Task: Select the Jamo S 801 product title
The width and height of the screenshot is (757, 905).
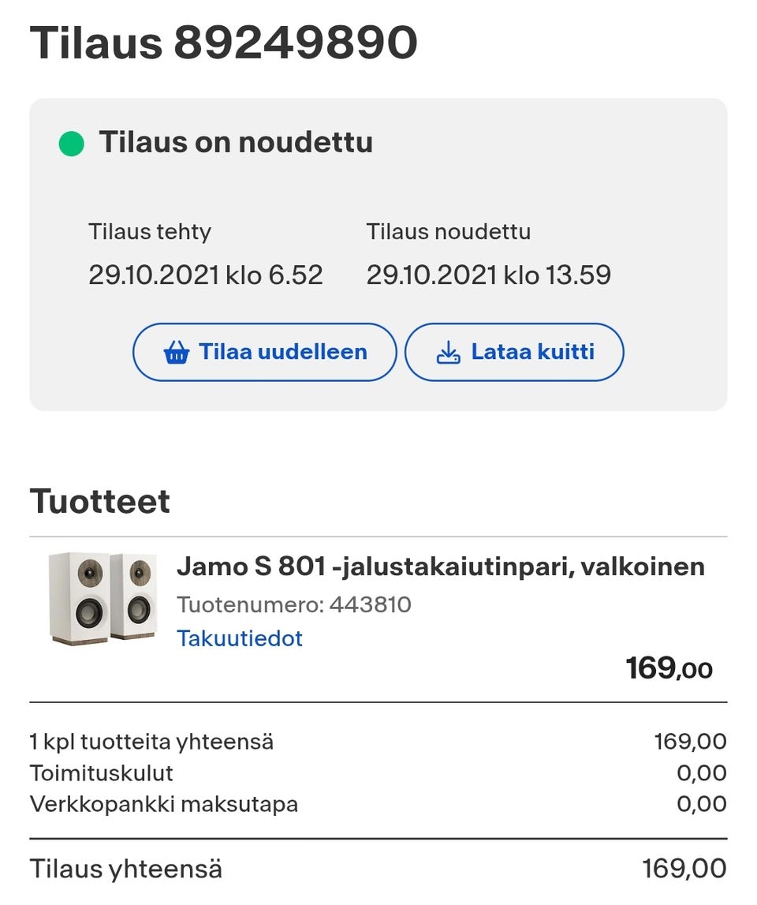Action: pyautogui.click(x=440, y=566)
